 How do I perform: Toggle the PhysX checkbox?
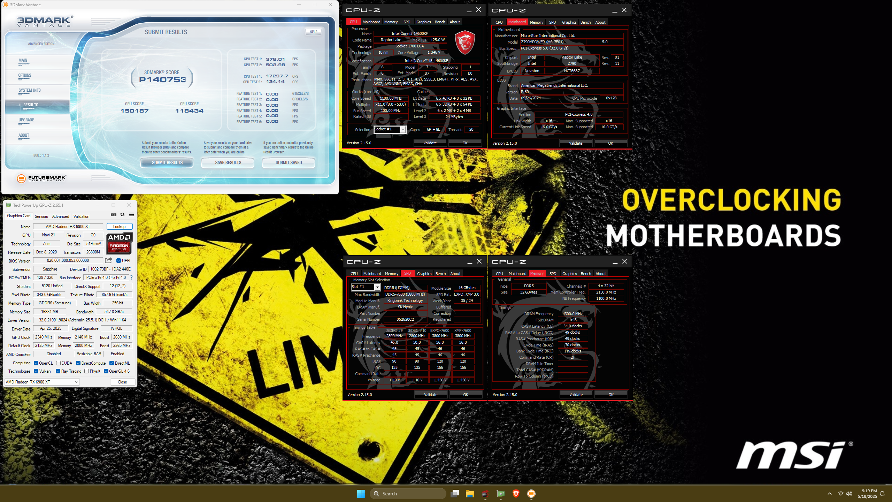86,371
